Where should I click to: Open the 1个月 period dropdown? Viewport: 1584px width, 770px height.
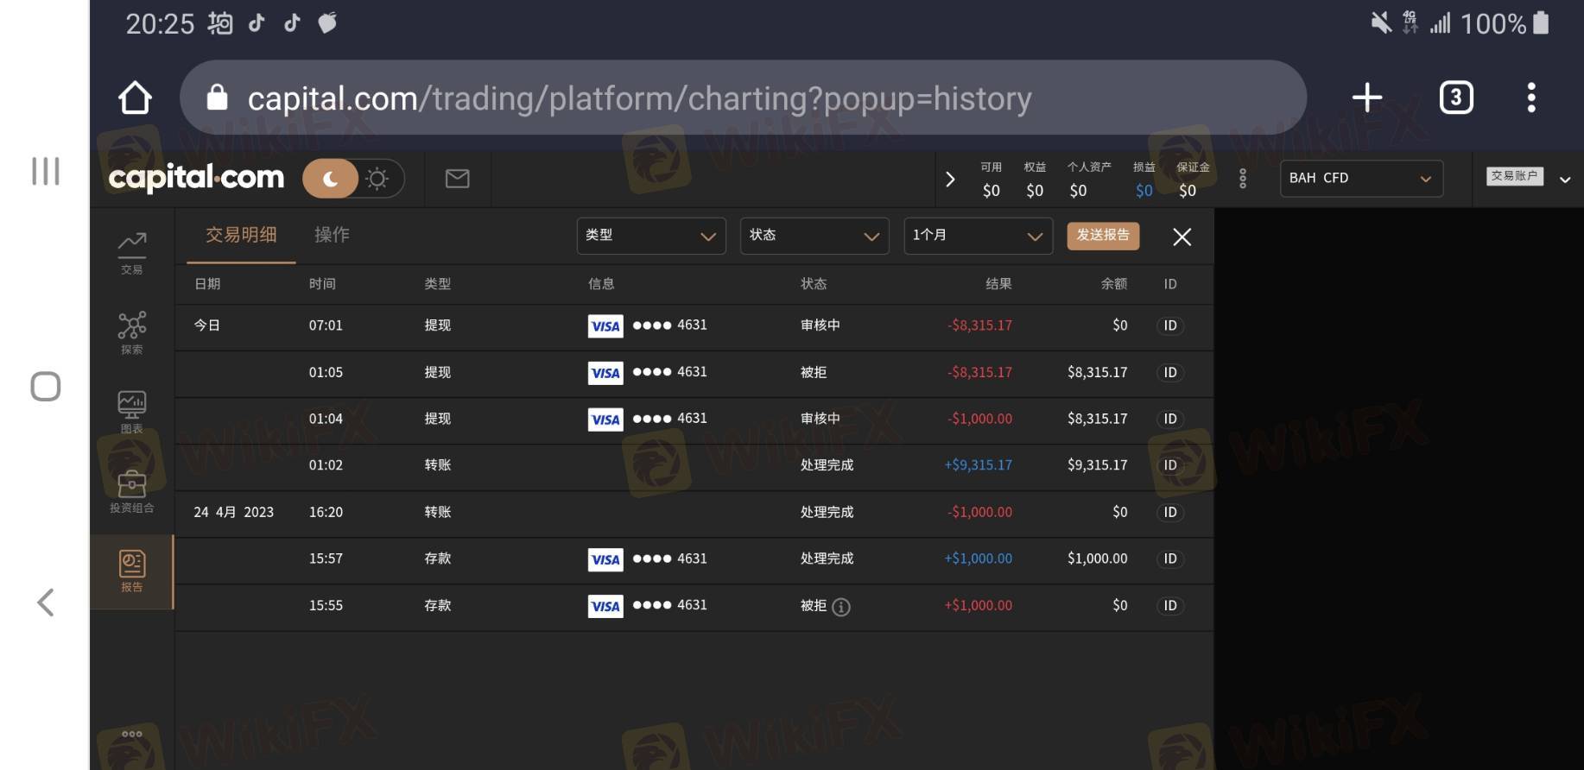(977, 236)
